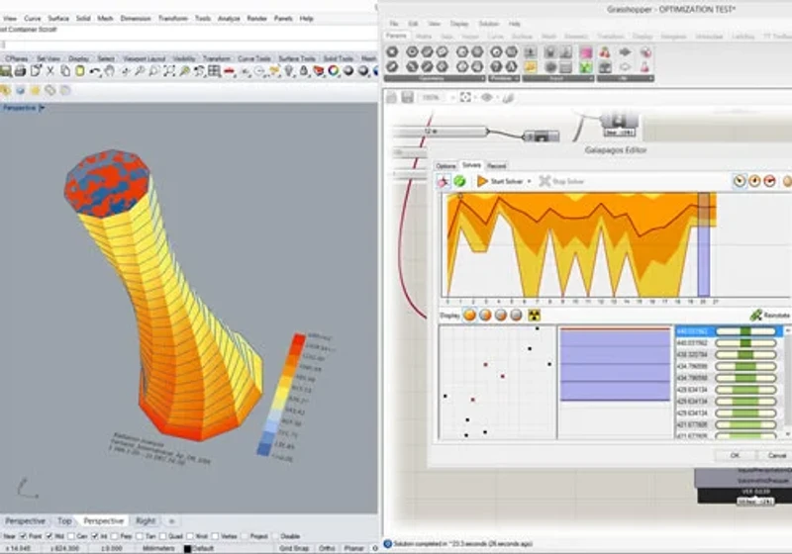The image size is (792, 554).
Task: Click the Grasshopper open file icon
Action: [x=392, y=97]
